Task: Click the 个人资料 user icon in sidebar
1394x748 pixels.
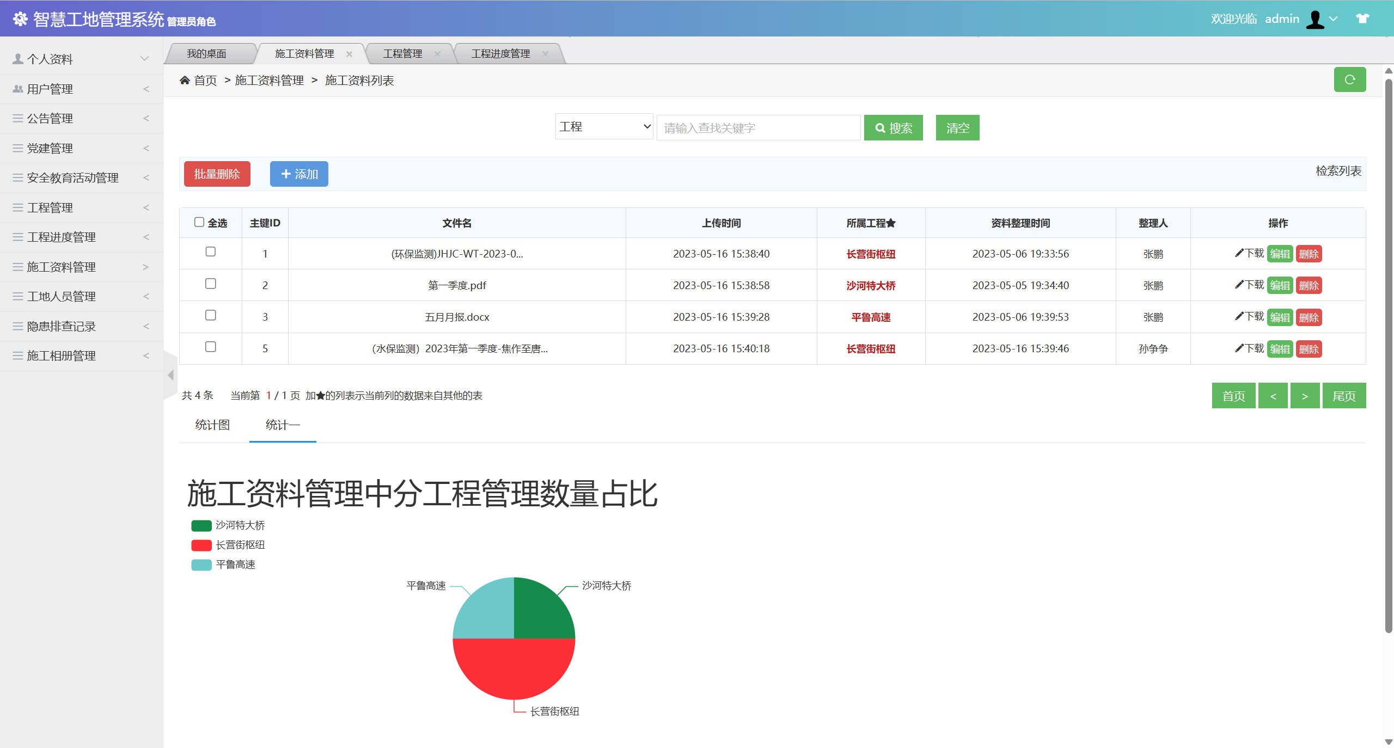Action: coord(16,58)
